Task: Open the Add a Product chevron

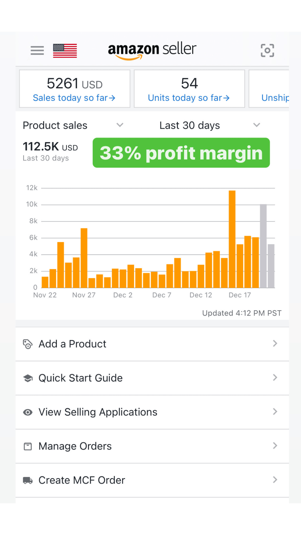Action: [275, 344]
